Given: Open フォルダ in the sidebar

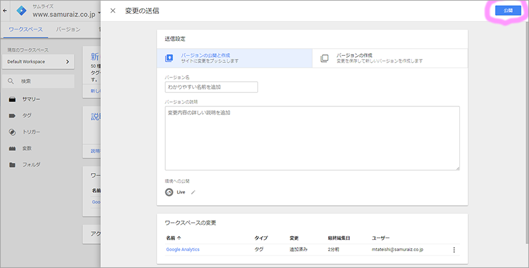Looking at the screenshot, I should coord(31,165).
